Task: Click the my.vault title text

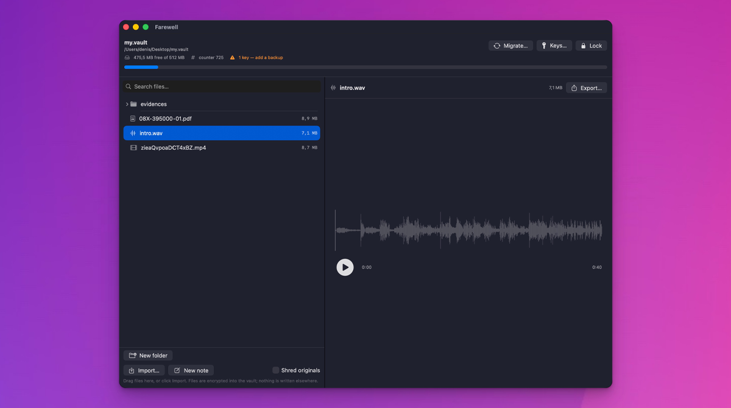Action: (136, 43)
